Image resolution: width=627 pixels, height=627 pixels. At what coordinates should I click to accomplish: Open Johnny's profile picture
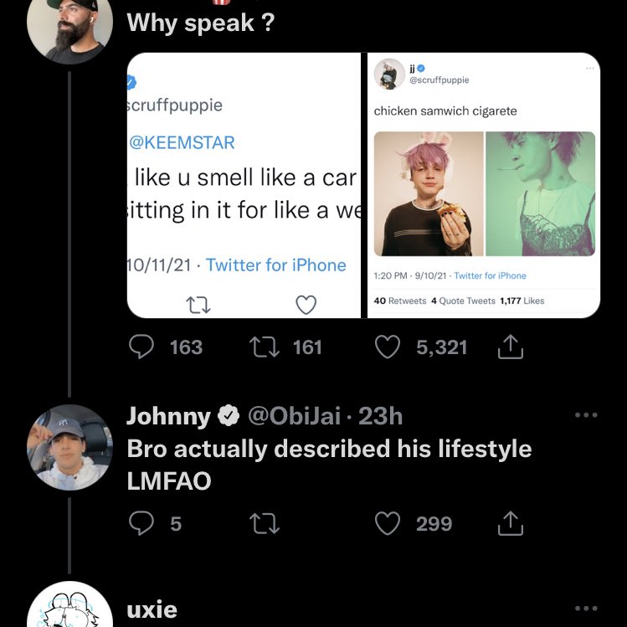coord(69,447)
